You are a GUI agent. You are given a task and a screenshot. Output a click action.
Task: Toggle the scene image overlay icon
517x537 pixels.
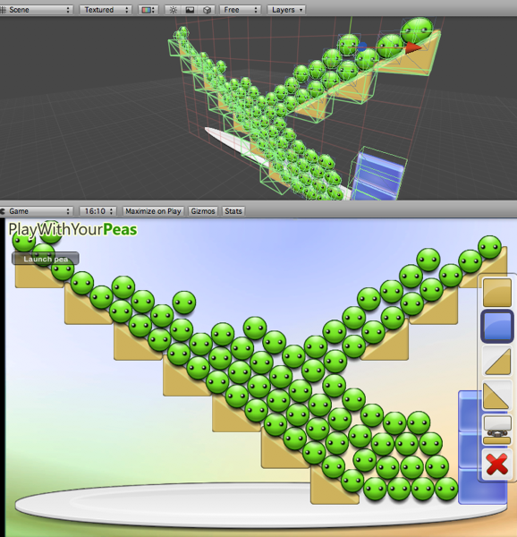point(190,10)
